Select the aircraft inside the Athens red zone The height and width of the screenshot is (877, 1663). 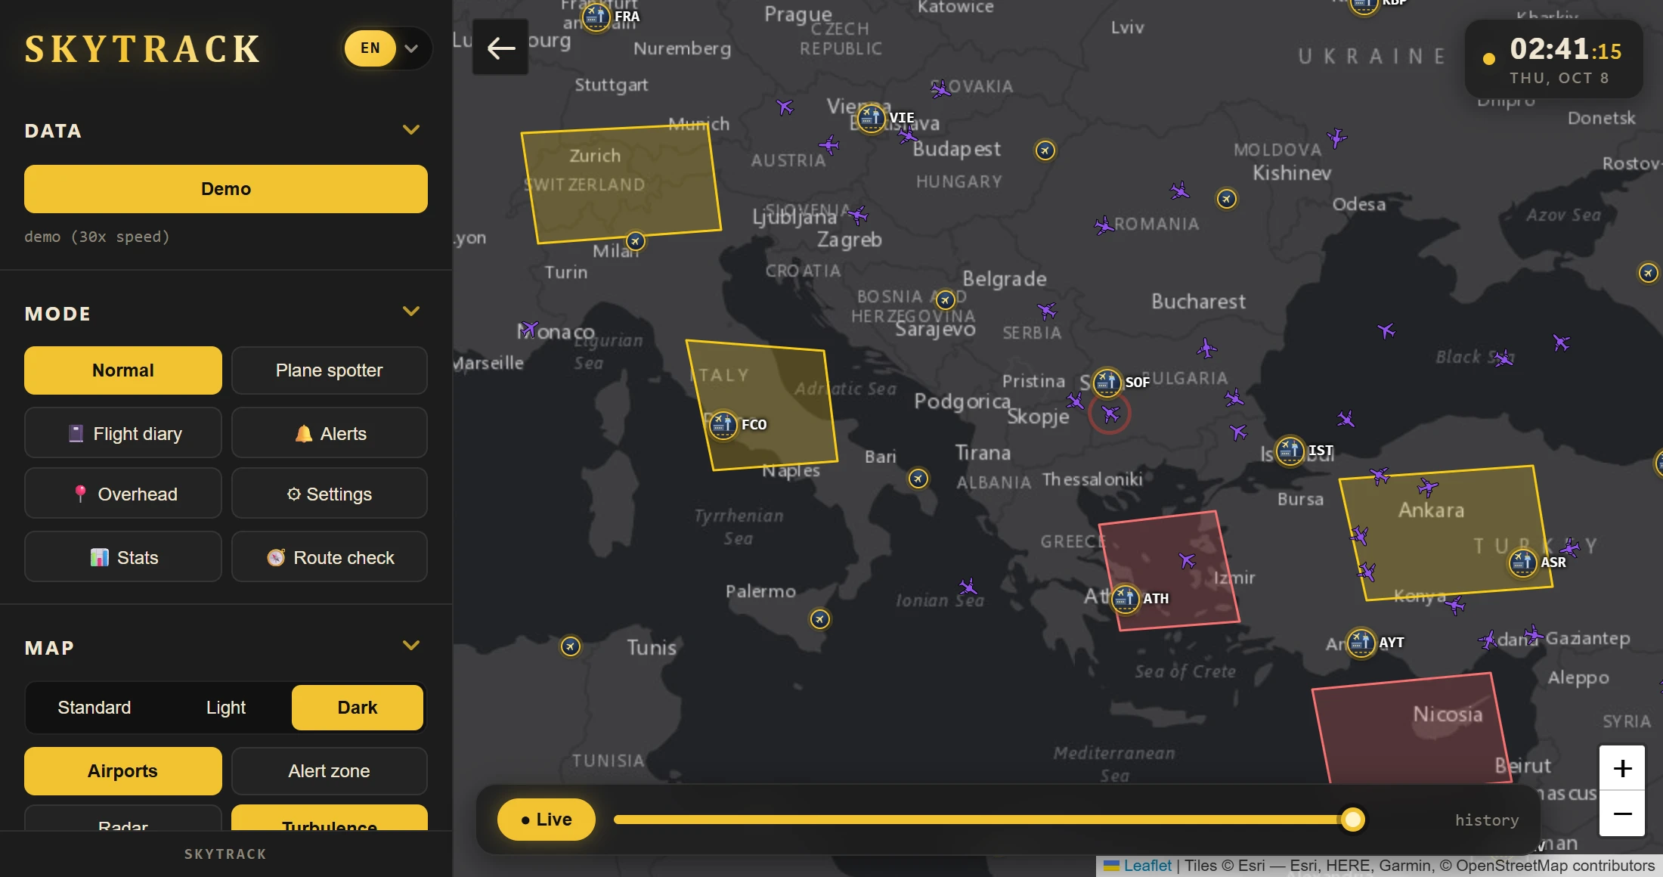(x=1187, y=560)
